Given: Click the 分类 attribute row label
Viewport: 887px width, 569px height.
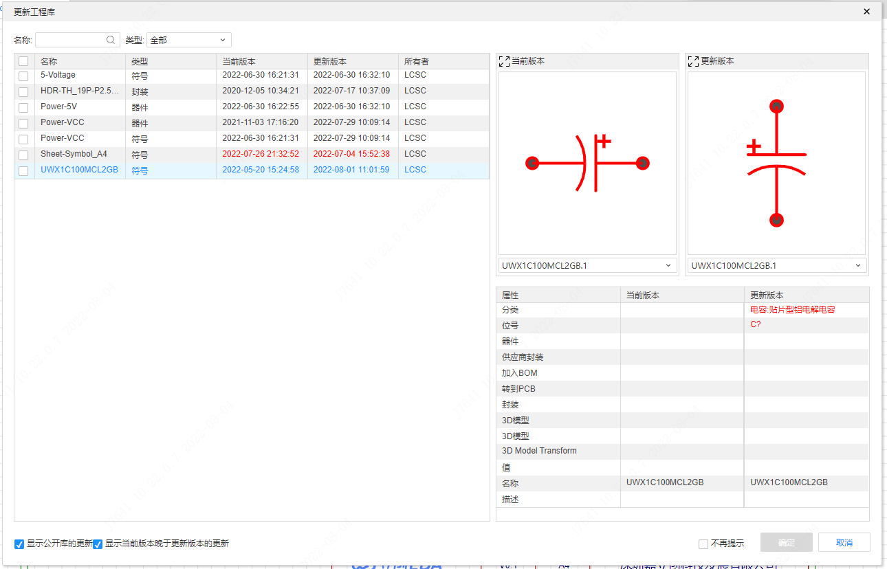Looking at the screenshot, I should click(510, 310).
